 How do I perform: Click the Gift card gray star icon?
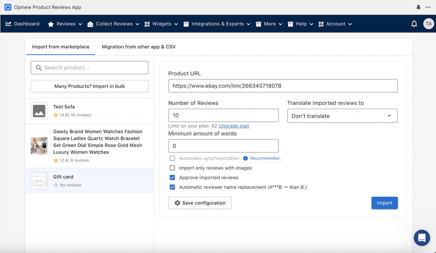click(56, 185)
